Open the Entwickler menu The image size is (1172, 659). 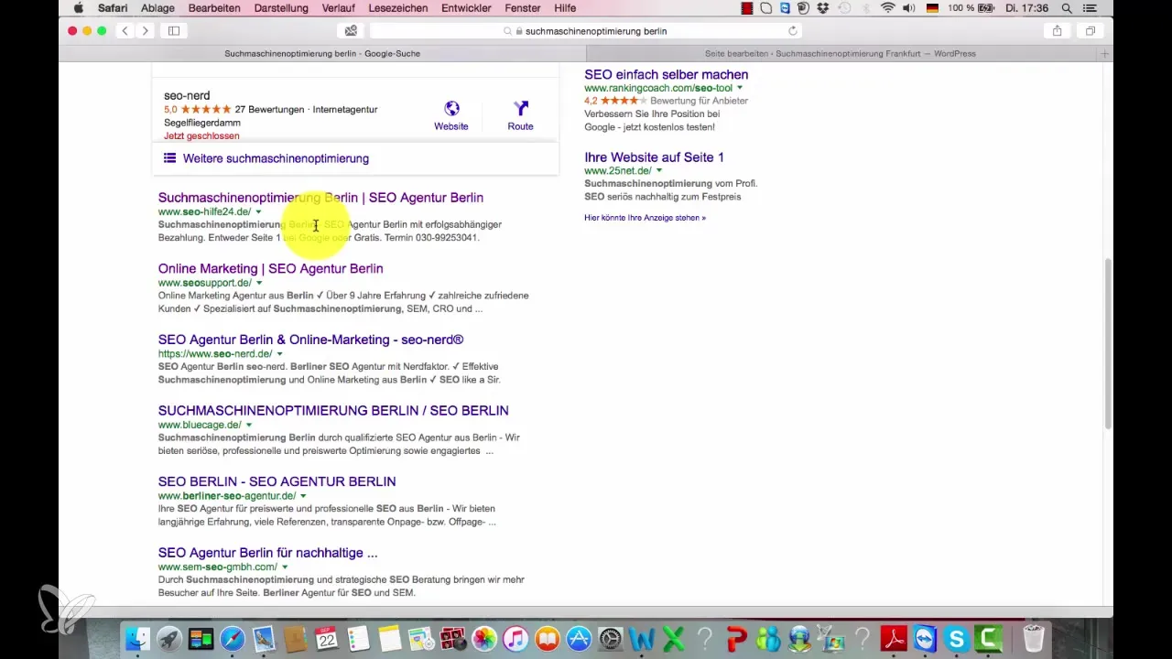[x=467, y=8]
